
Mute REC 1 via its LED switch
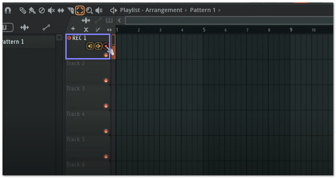coord(106,55)
